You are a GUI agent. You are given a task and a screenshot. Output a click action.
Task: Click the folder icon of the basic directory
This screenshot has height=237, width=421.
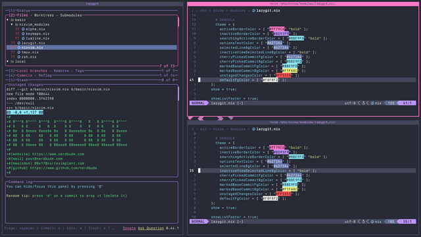[x=12, y=20]
